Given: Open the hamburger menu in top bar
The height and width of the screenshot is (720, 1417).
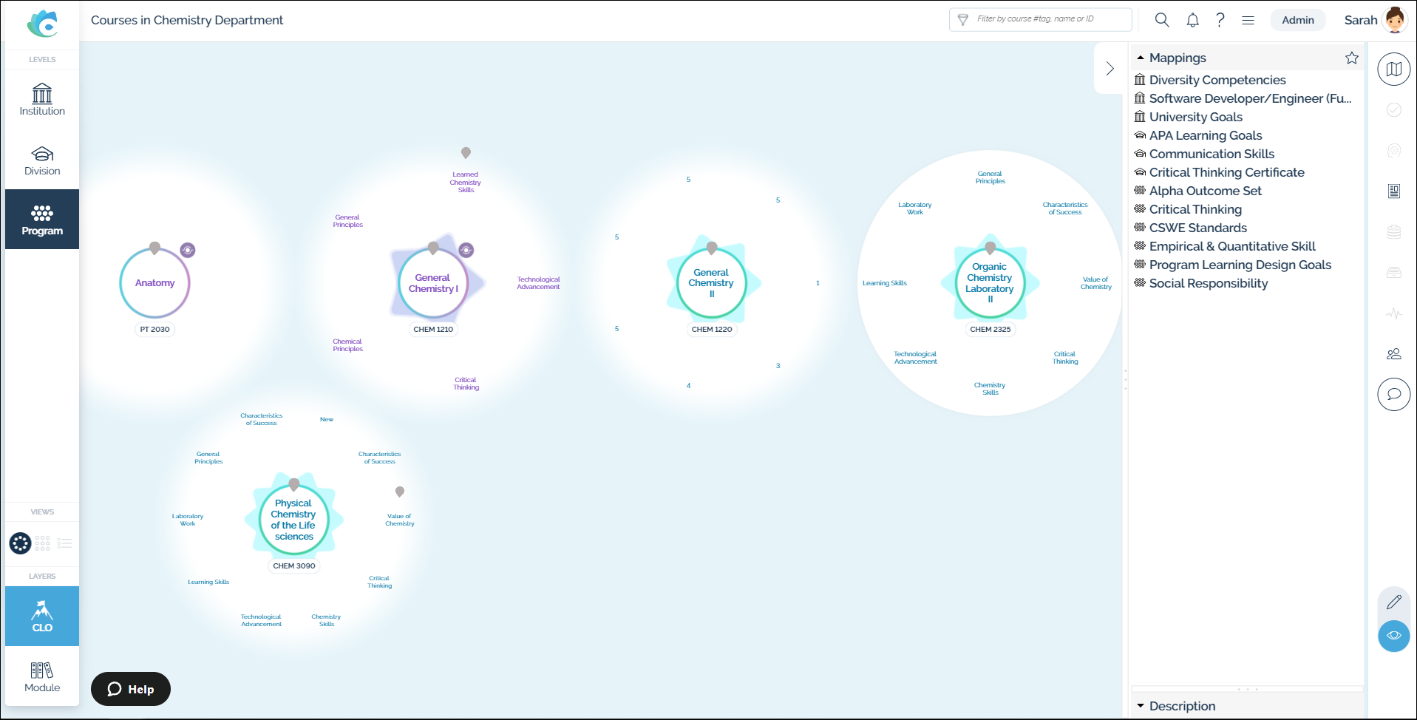Looking at the screenshot, I should 1248,20.
